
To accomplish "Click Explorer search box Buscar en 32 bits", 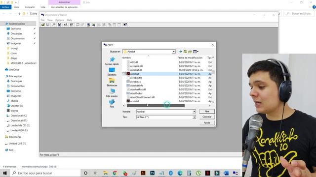I will (x=299, y=14).
